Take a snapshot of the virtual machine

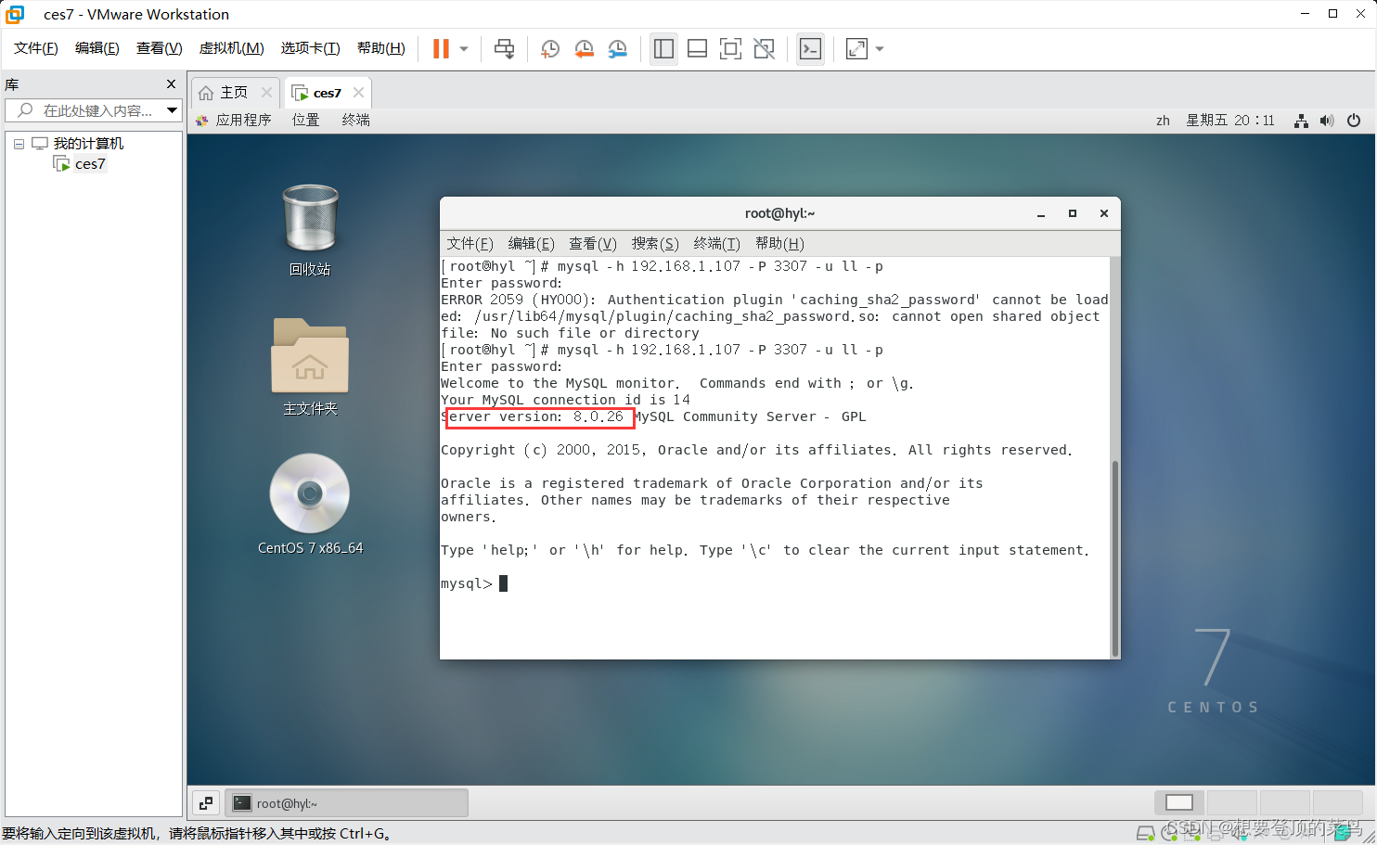(550, 49)
